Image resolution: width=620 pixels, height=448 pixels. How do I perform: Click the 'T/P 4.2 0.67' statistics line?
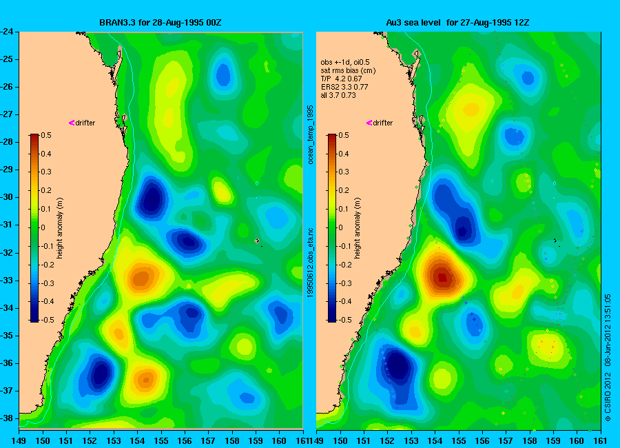point(341,79)
